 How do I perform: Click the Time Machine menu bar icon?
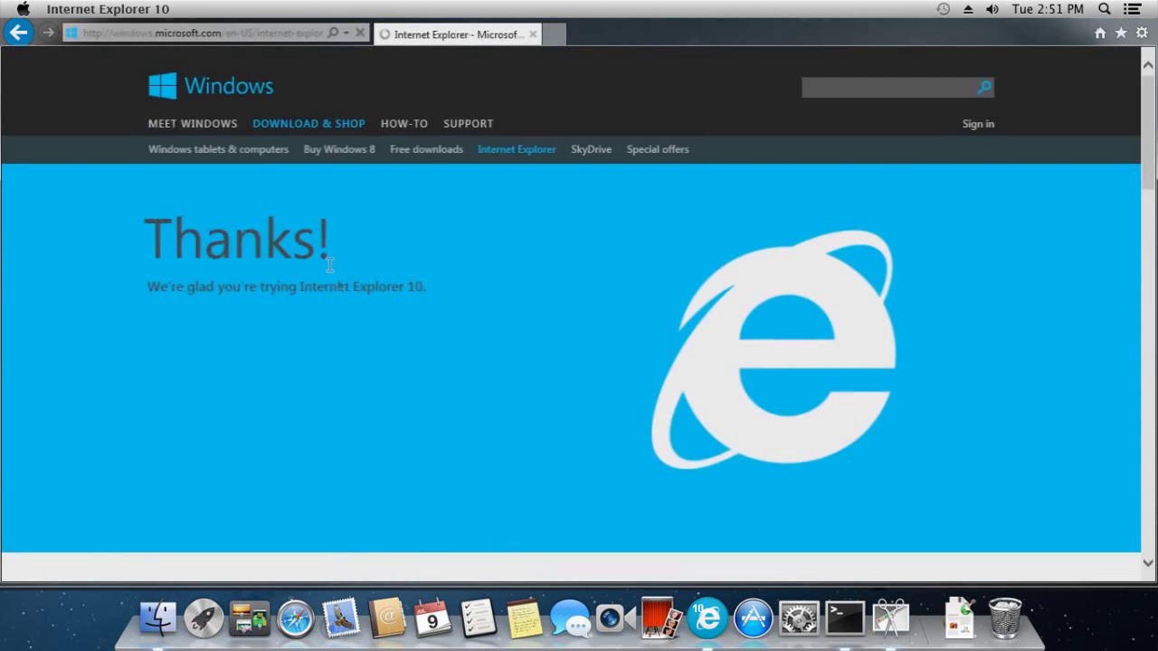pos(944,9)
